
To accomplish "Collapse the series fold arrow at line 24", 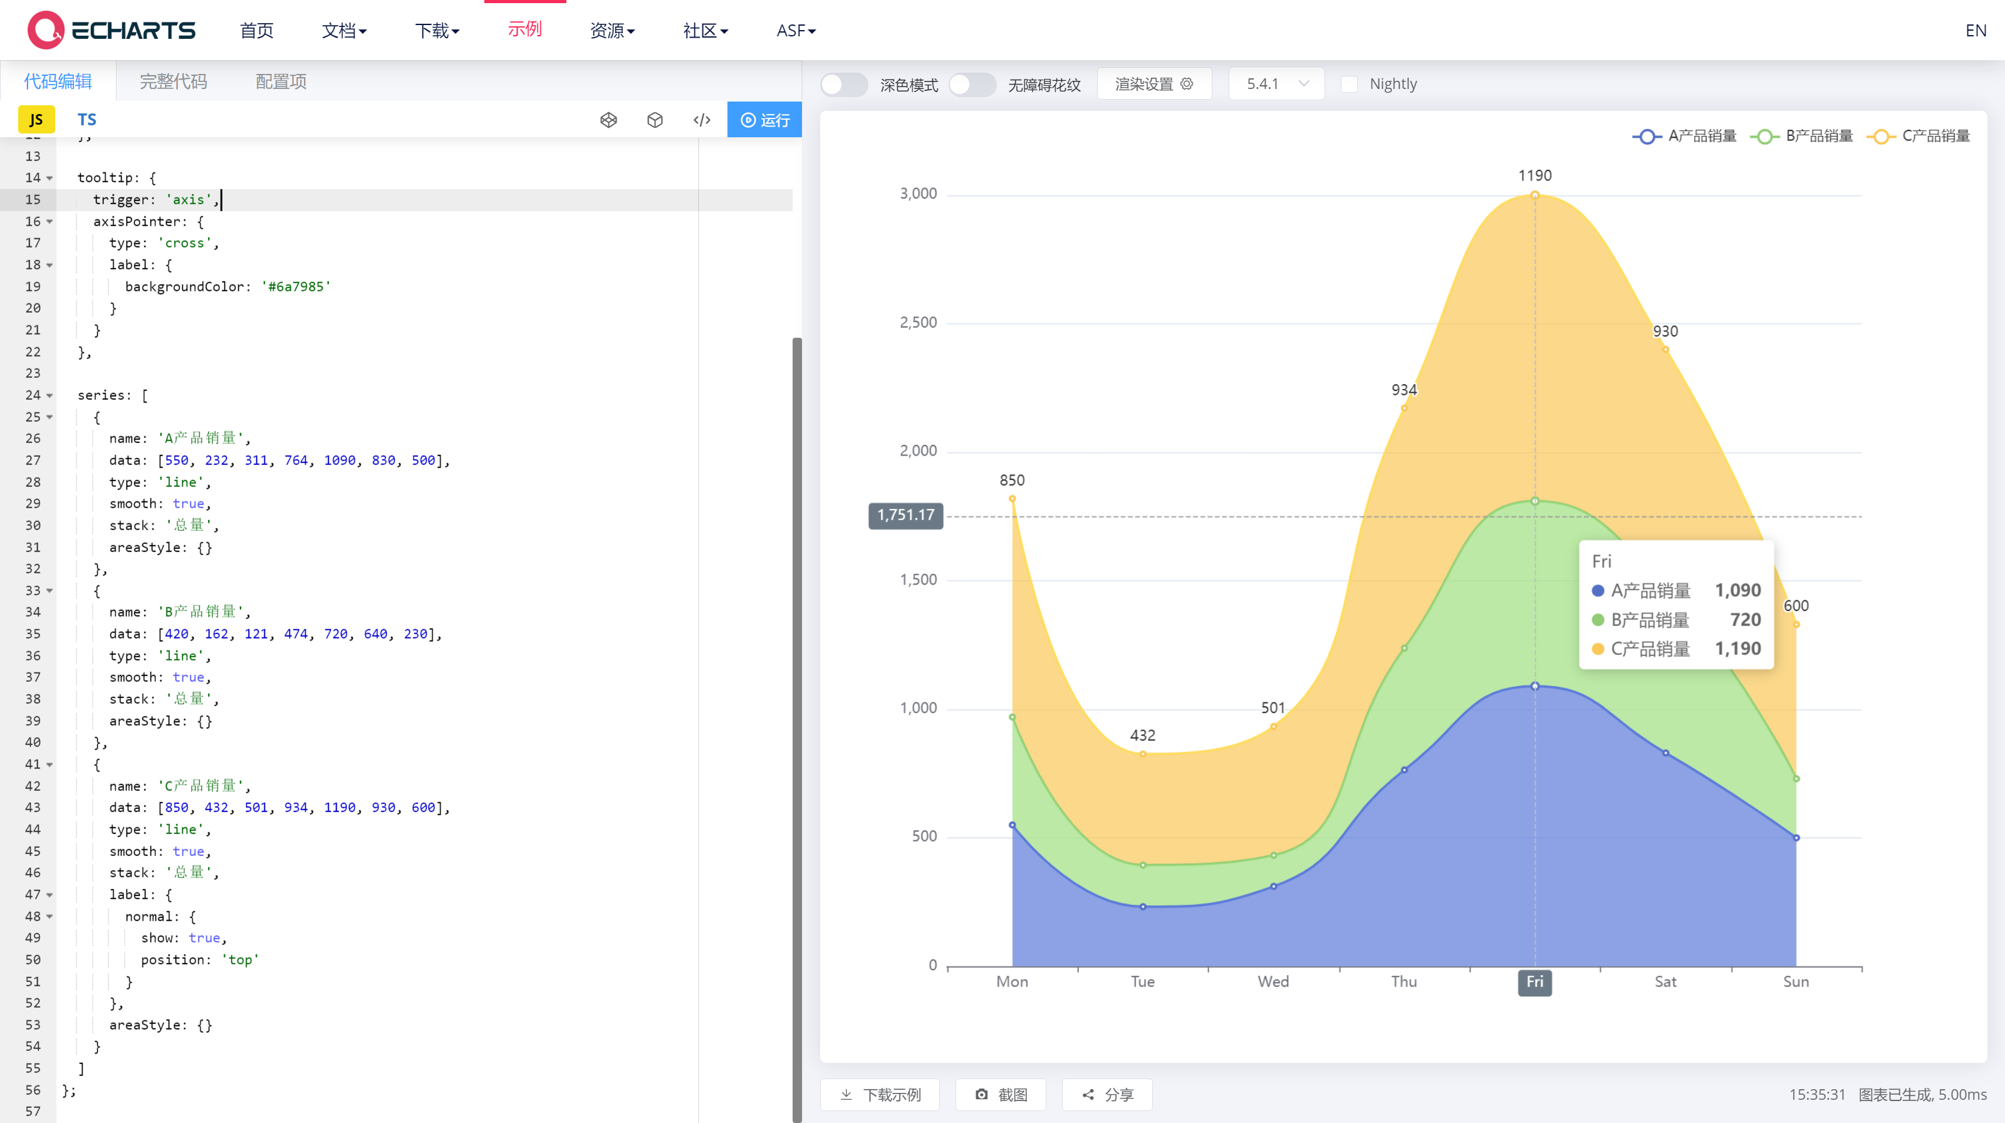I will point(50,395).
